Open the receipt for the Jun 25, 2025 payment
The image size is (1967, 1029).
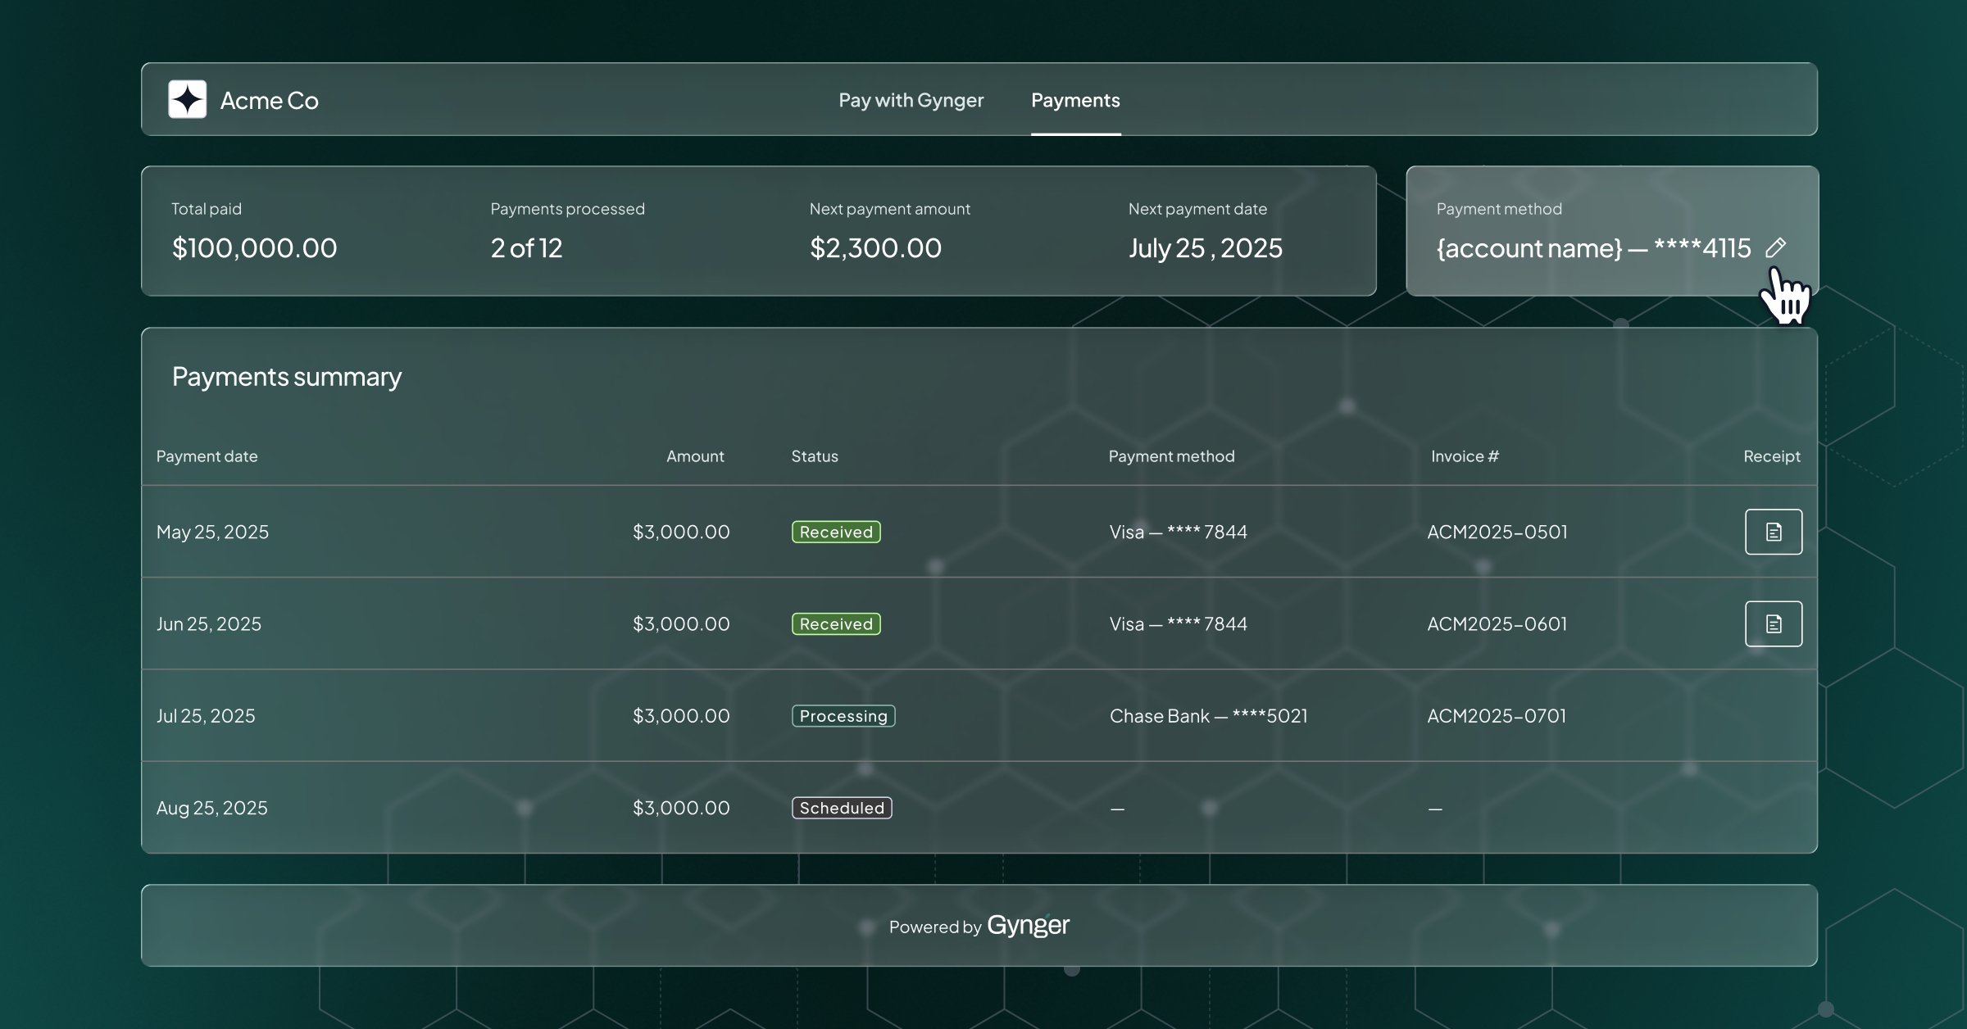pos(1773,623)
